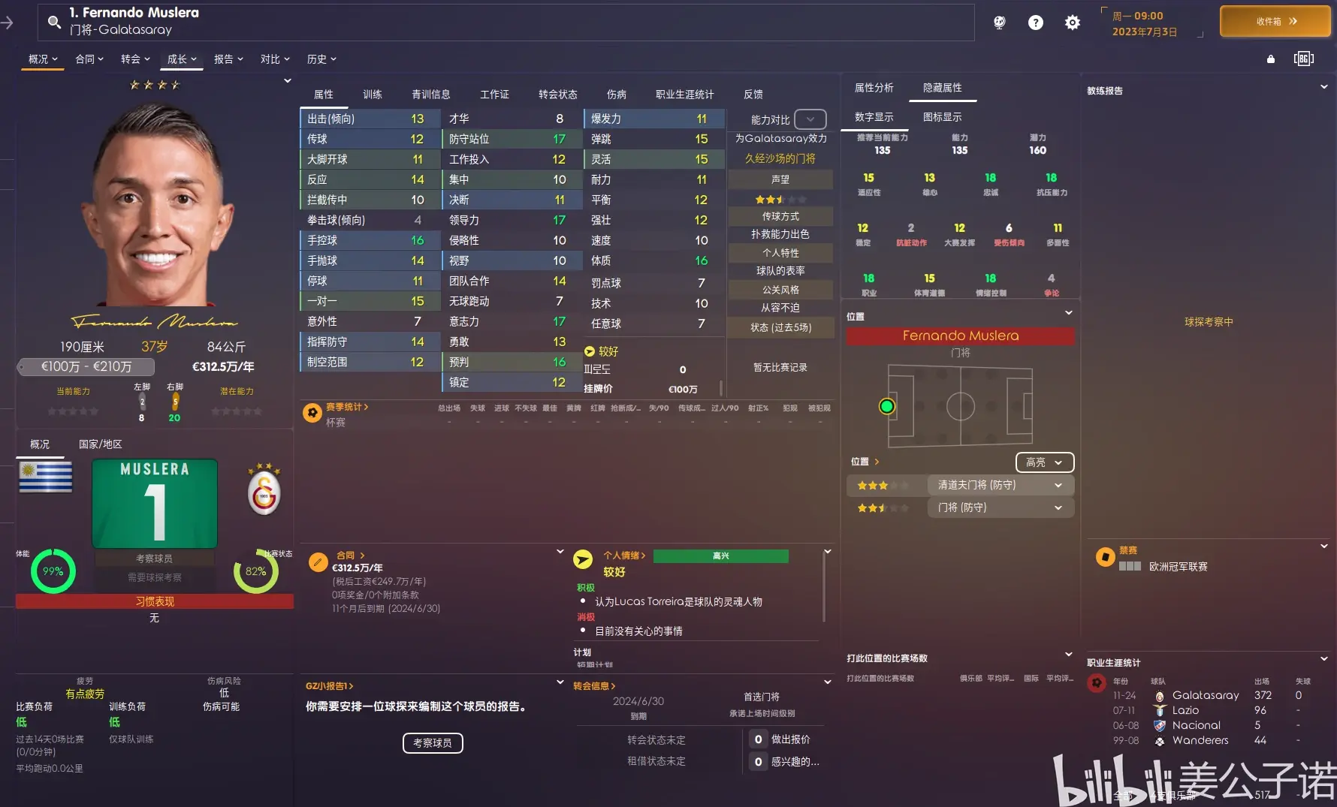Expand the 打此位置的比赛场数 chevron
The height and width of the screenshot is (807, 1337).
coord(1069,655)
